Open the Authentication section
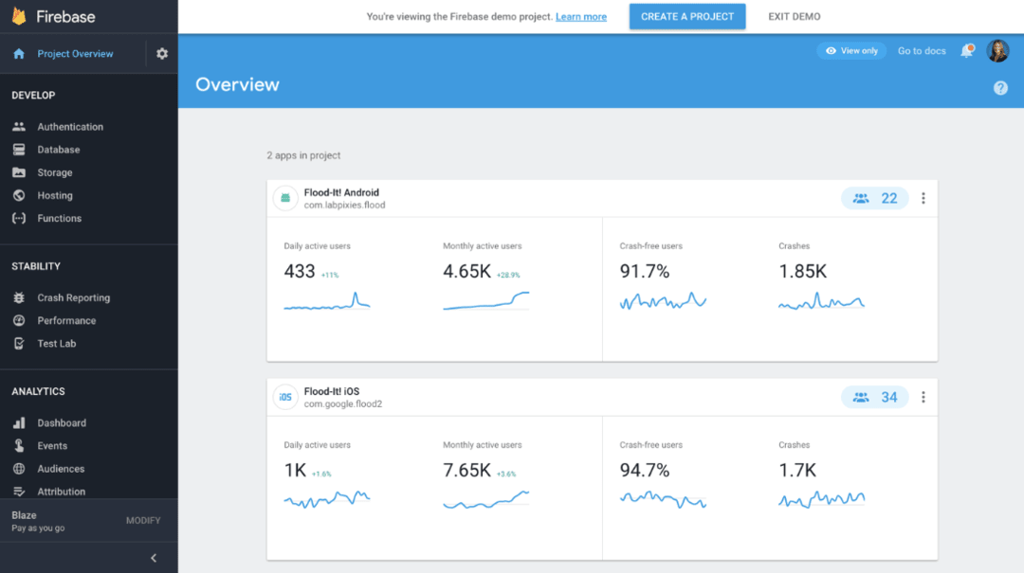 pyautogui.click(x=70, y=126)
